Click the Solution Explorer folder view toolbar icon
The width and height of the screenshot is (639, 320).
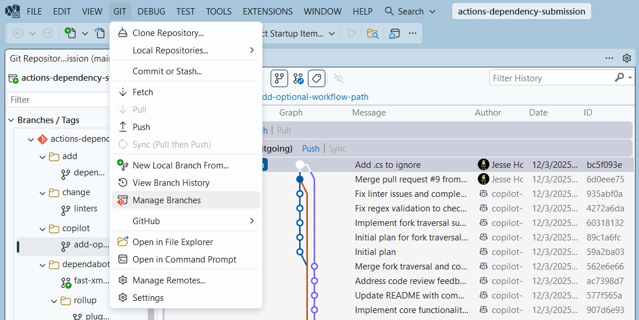(372, 33)
